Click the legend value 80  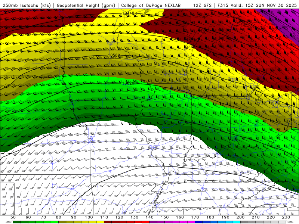(x=59, y=217)
